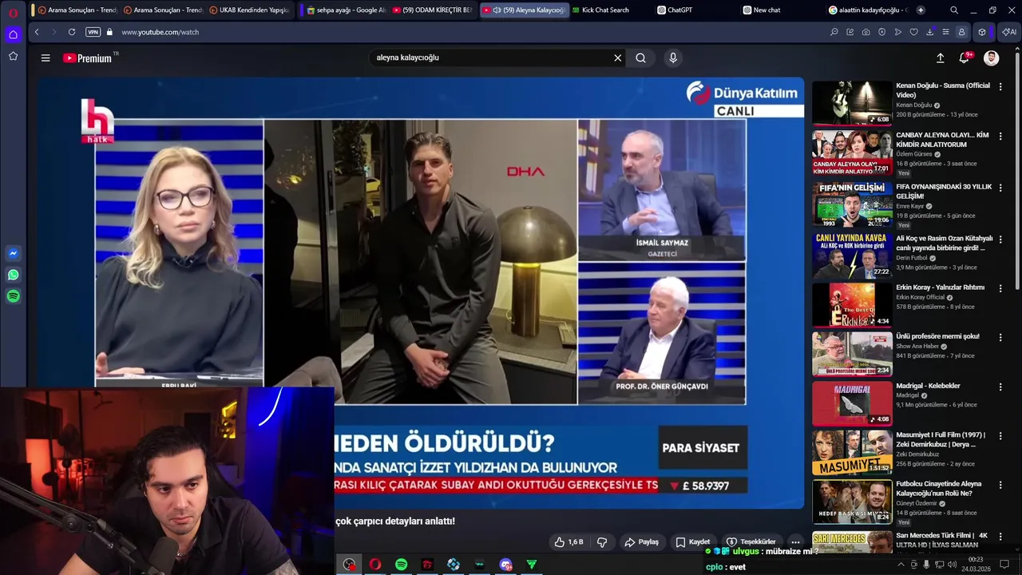This screenshot has width=1022, height=575.
Task: Open options menu for FIFA OYNANIŞINDAKİ video
Action: coord(1000,188)
